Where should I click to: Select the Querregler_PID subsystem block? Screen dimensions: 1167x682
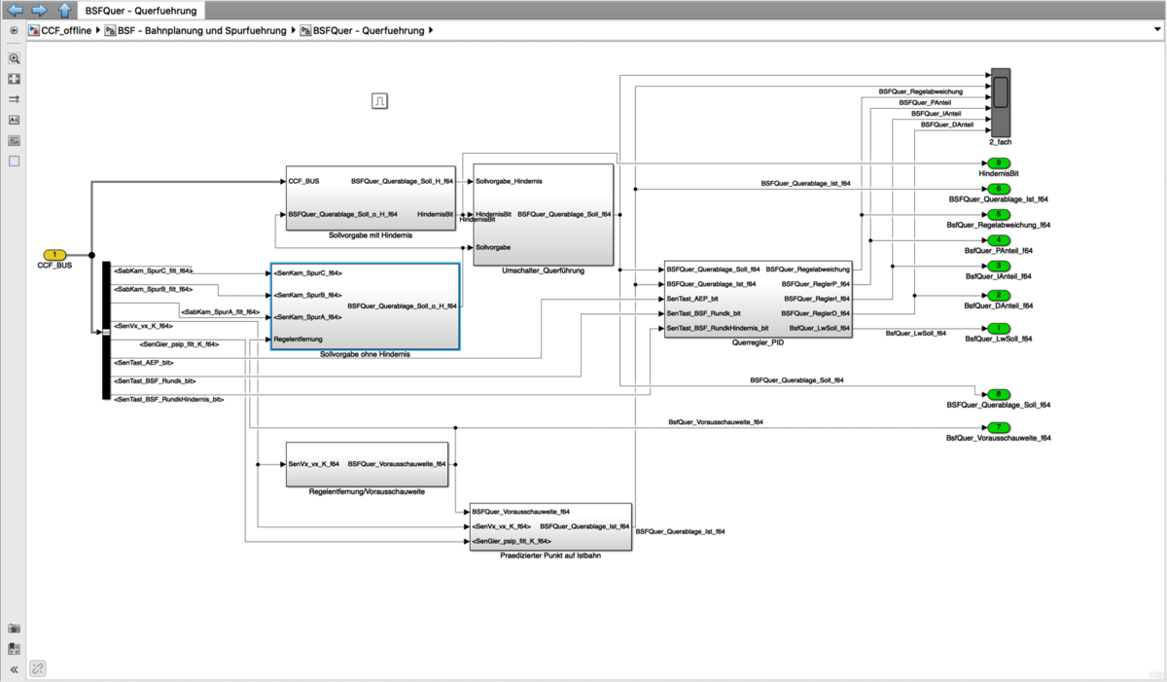pyautogui.click(x=758, y=299)
